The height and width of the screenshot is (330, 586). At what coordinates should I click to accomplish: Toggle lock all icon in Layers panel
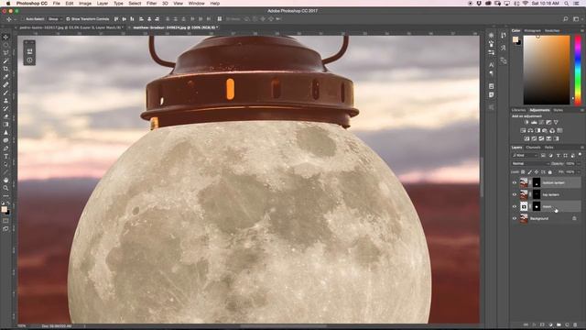point(549,172)
